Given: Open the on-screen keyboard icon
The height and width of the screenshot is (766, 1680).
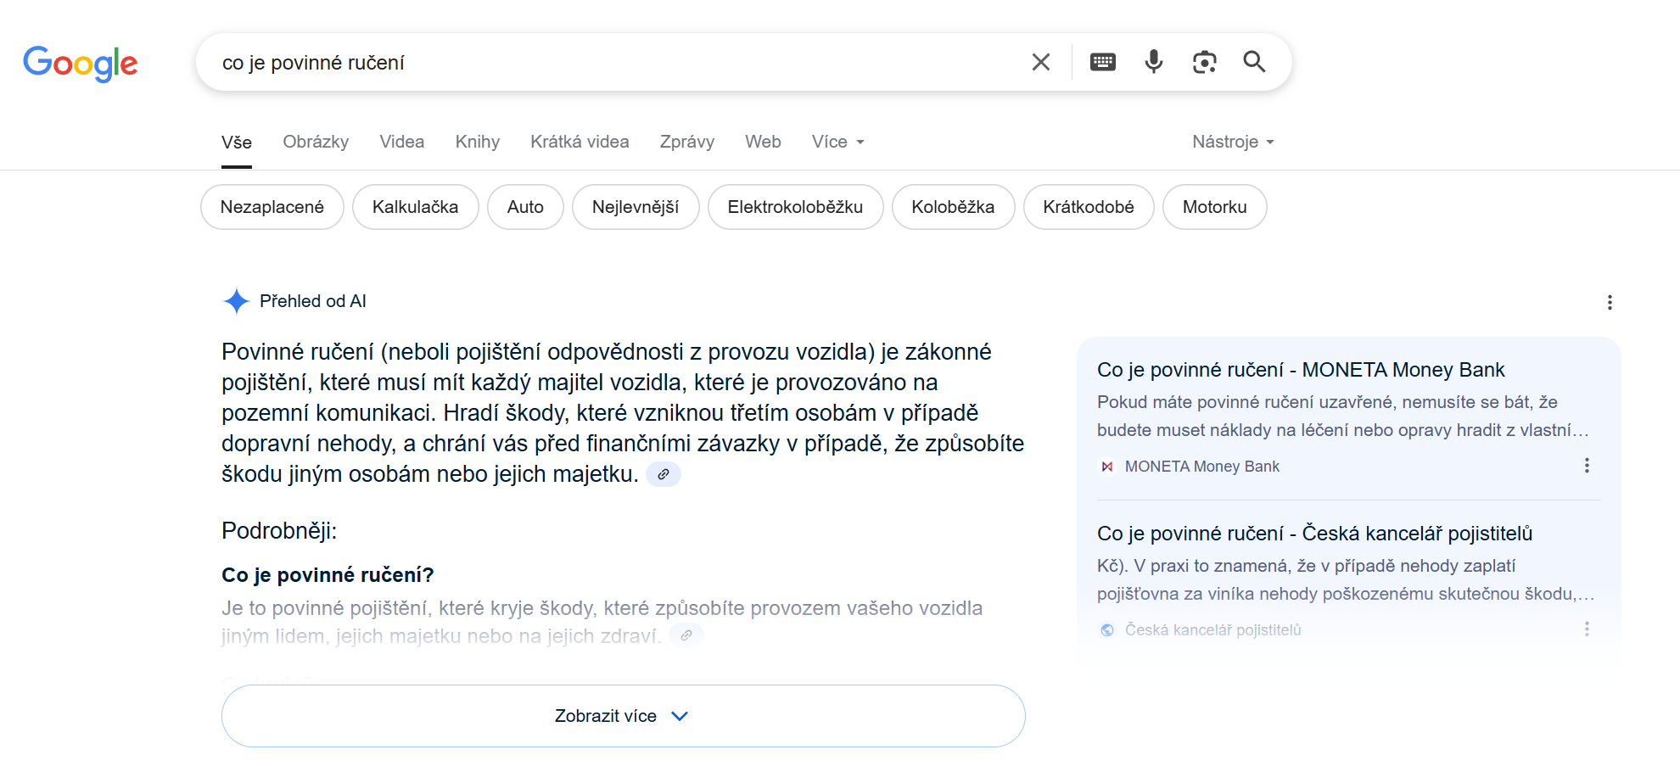Looking at the screenshot, I should click(1102, 61).
